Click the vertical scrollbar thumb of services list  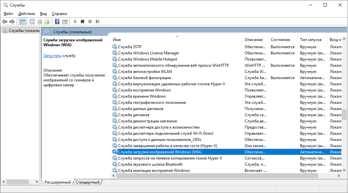(344, 114)
